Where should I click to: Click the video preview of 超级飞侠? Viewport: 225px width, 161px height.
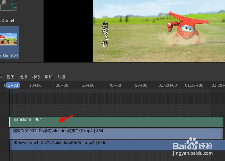159,31
